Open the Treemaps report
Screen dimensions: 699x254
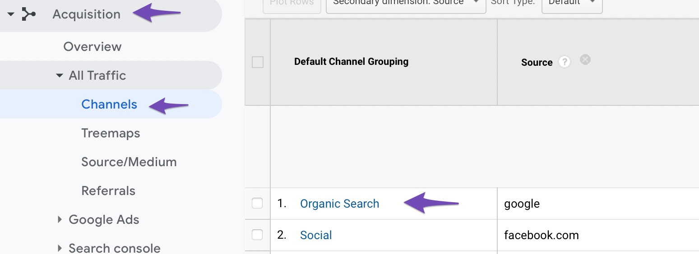tap(111, 133)
